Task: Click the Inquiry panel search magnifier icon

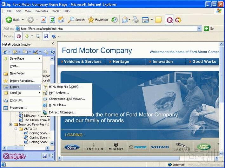Action: coord(46,52)
